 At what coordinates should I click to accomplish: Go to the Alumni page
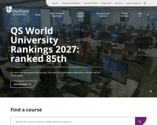pos(55,3)
